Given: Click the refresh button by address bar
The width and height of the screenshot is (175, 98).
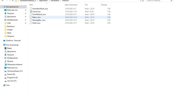Looking at the screenshot, I should coord(143,1).
